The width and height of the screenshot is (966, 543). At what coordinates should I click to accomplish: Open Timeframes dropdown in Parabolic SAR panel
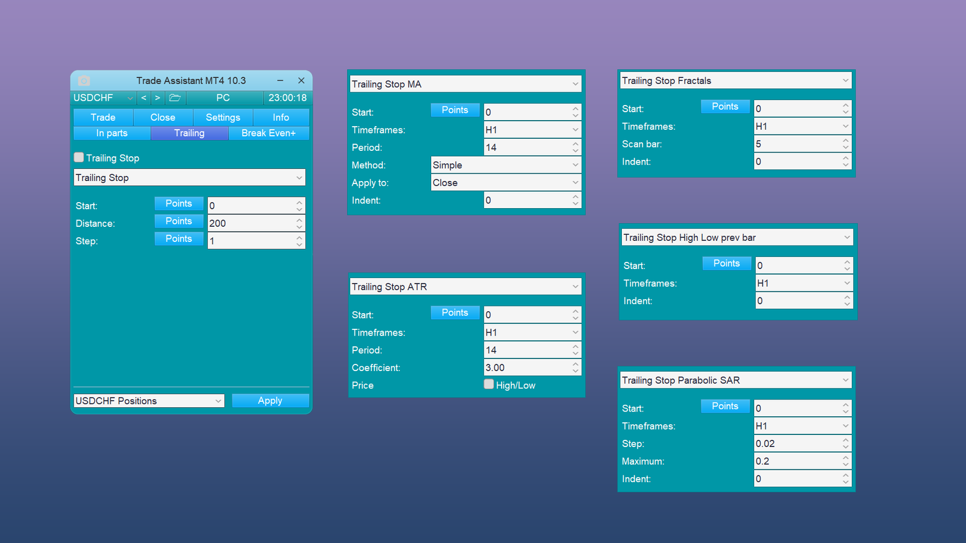click(803, 426)
